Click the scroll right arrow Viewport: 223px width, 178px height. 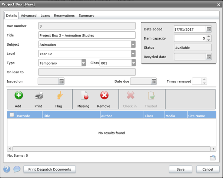213,149
